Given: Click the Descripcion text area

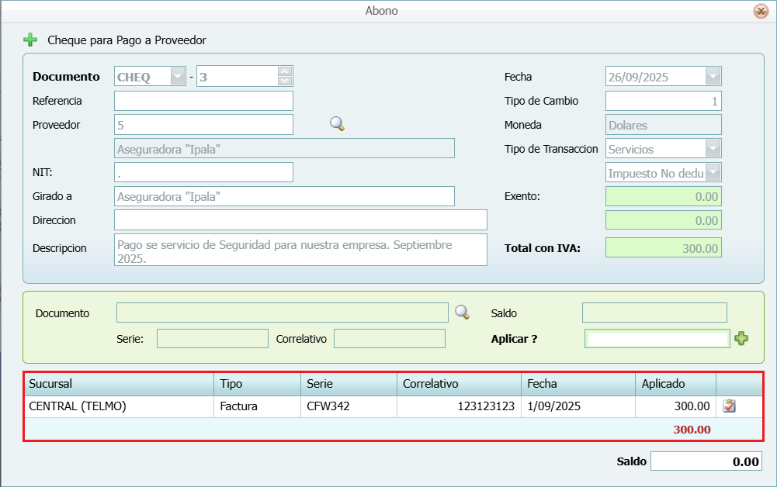Looking at the screenshot, I should (300, 250).
